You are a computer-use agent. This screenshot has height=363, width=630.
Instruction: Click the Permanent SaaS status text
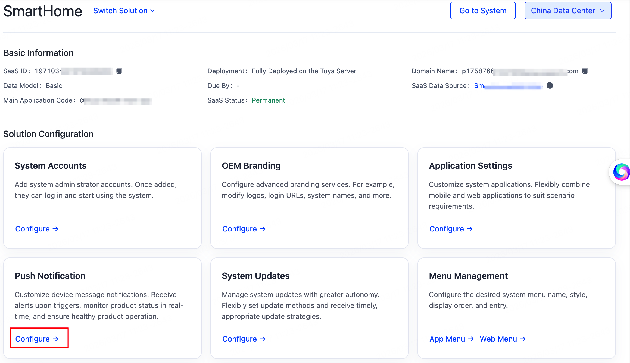point(268,100)
